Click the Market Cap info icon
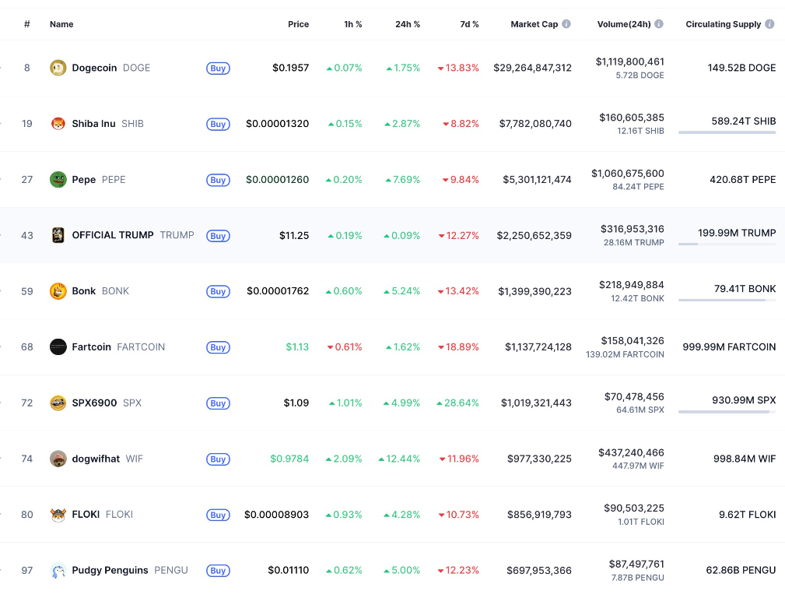 coord(566,24)
